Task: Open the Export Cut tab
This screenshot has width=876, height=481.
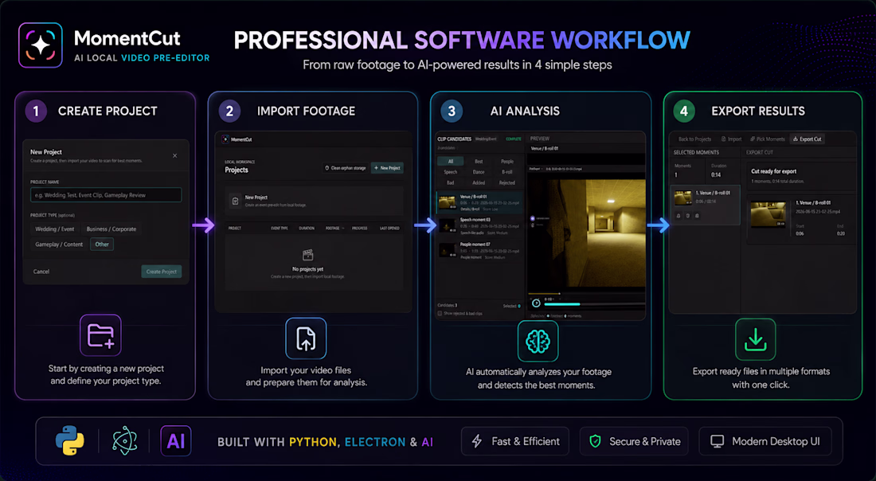Action: (x=808, y=139)
